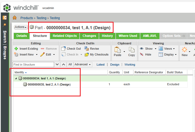Focus the Find in Structure field
195x132 pixels.
coord(33,65)
